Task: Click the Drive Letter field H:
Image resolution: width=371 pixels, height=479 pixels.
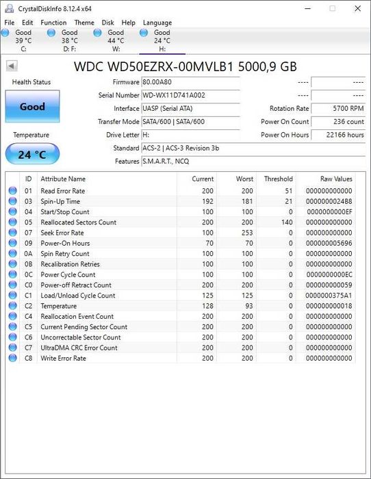Action: [x=190, y=135]
